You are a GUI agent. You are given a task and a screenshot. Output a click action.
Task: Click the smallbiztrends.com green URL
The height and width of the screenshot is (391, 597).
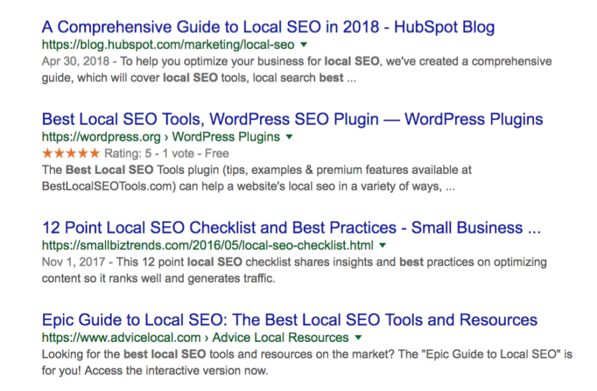pyautogui.click(x=207, y=246)
